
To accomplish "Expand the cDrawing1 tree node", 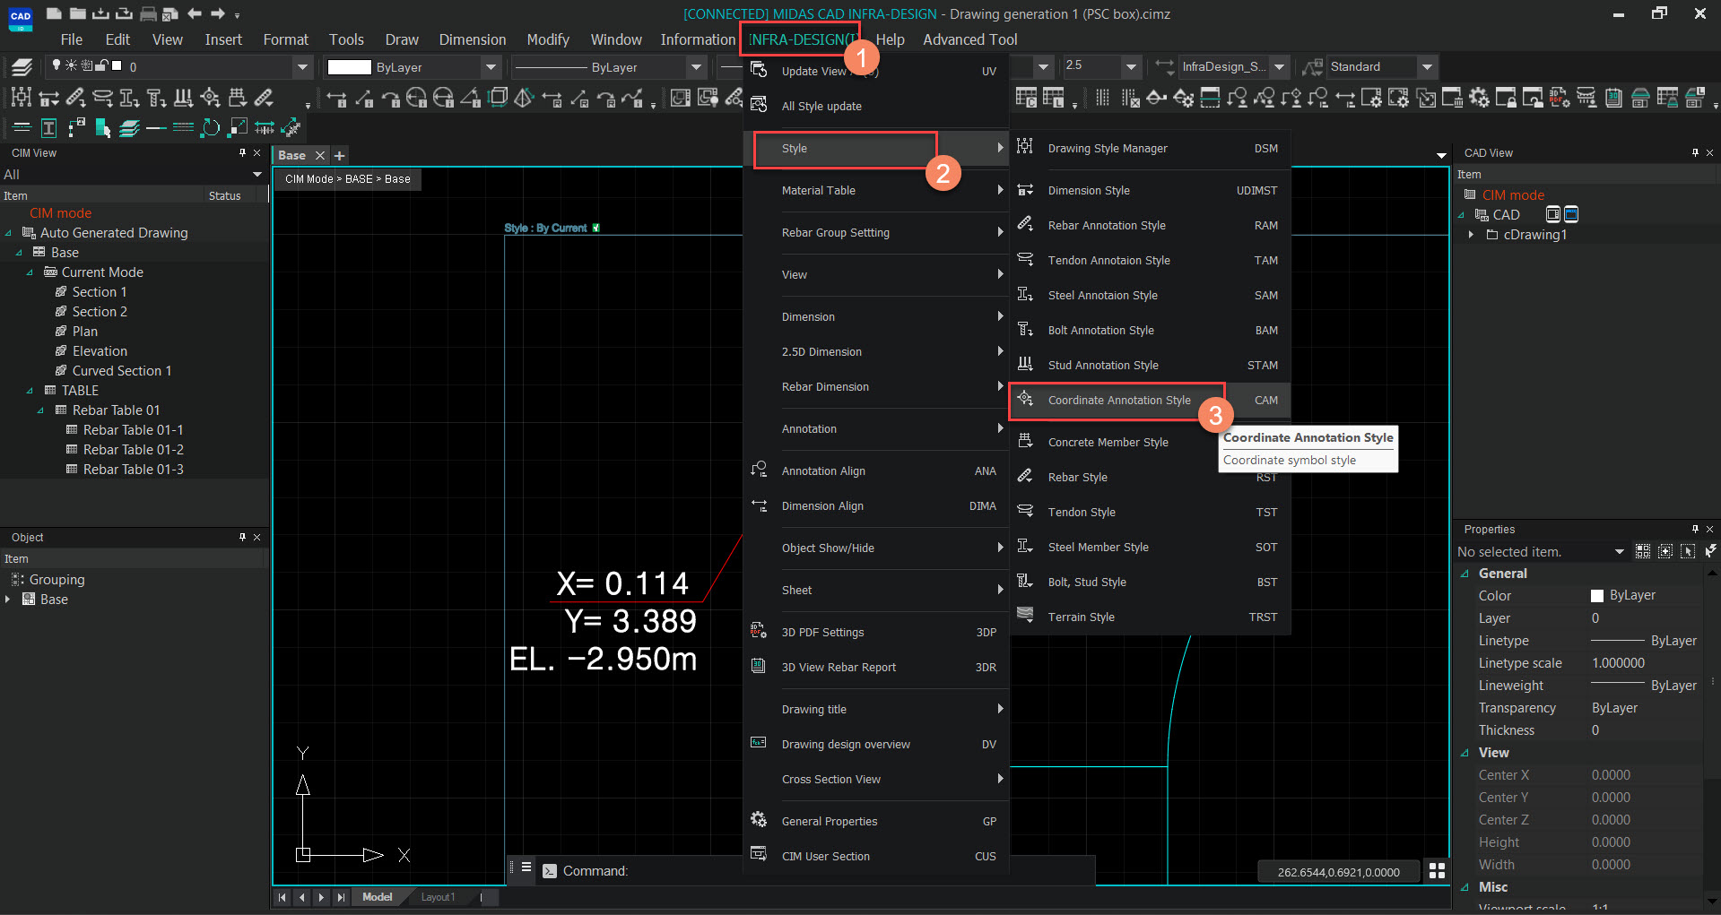I will pyautogui.click(x=1471, y=234).
